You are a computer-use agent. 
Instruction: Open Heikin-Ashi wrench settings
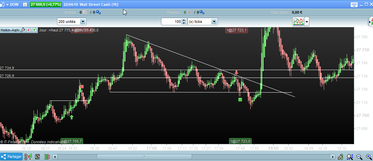point(23,30)
